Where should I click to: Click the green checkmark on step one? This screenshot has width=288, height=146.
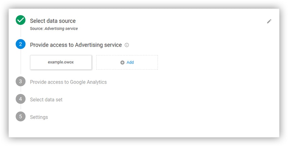click(x=20, y=20)
